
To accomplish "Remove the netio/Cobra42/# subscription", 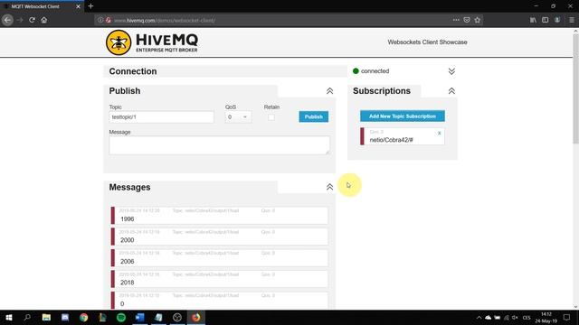I will tap(440, 133).
